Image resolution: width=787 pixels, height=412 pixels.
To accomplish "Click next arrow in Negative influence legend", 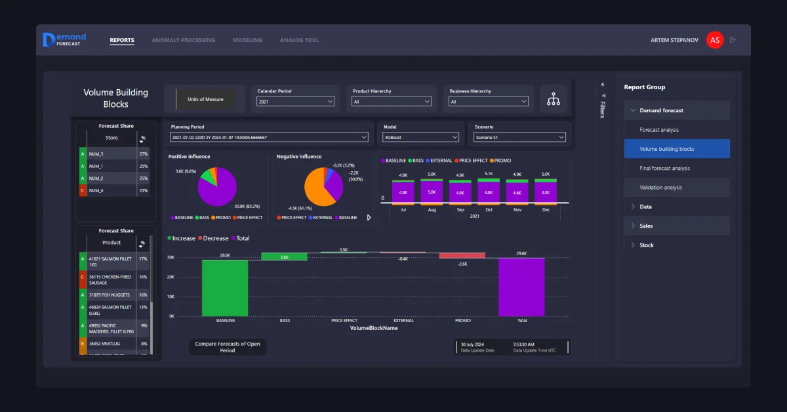I will click(369, 217).
